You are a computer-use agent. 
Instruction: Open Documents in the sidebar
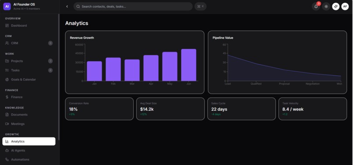[29, 115]
